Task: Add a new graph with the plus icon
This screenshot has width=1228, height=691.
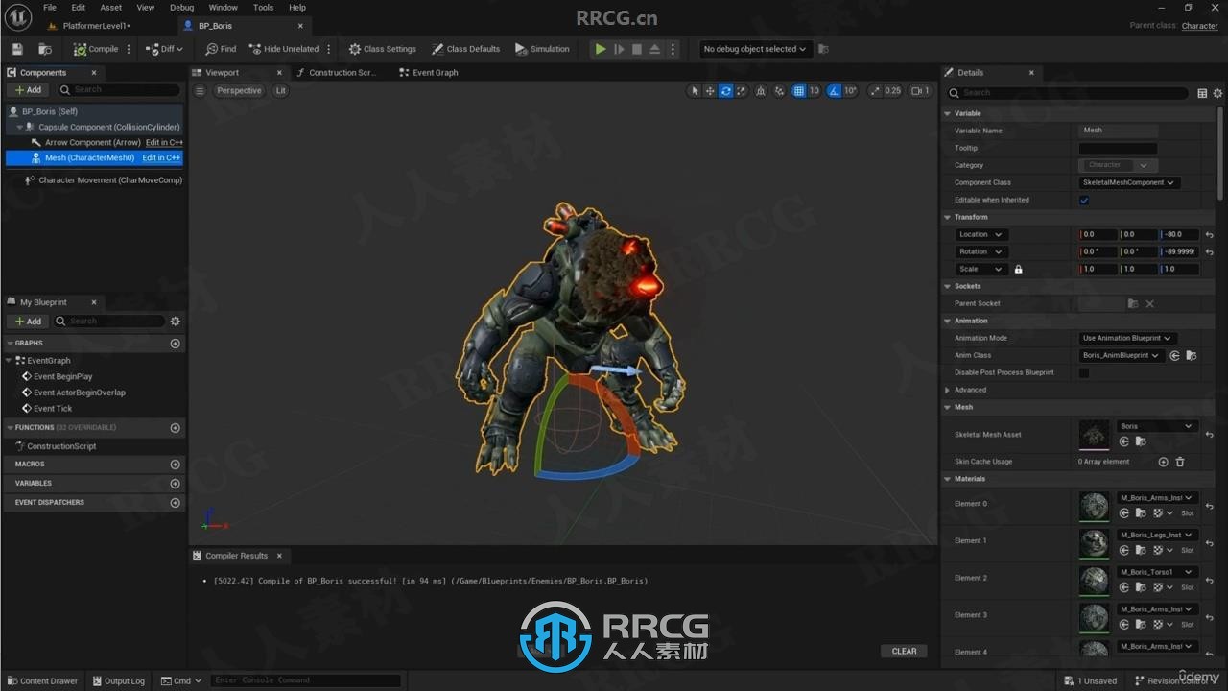Action: click(175, 344)
